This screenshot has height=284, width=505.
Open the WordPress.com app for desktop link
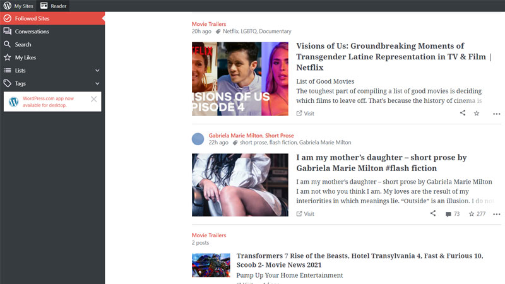coord(49,102)
